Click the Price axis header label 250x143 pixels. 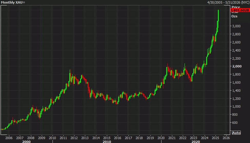coord(236,7)
